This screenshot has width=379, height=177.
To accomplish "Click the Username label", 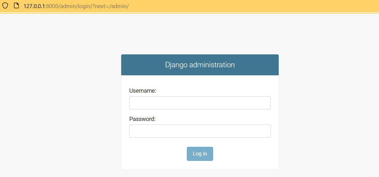I will [142, 91].
